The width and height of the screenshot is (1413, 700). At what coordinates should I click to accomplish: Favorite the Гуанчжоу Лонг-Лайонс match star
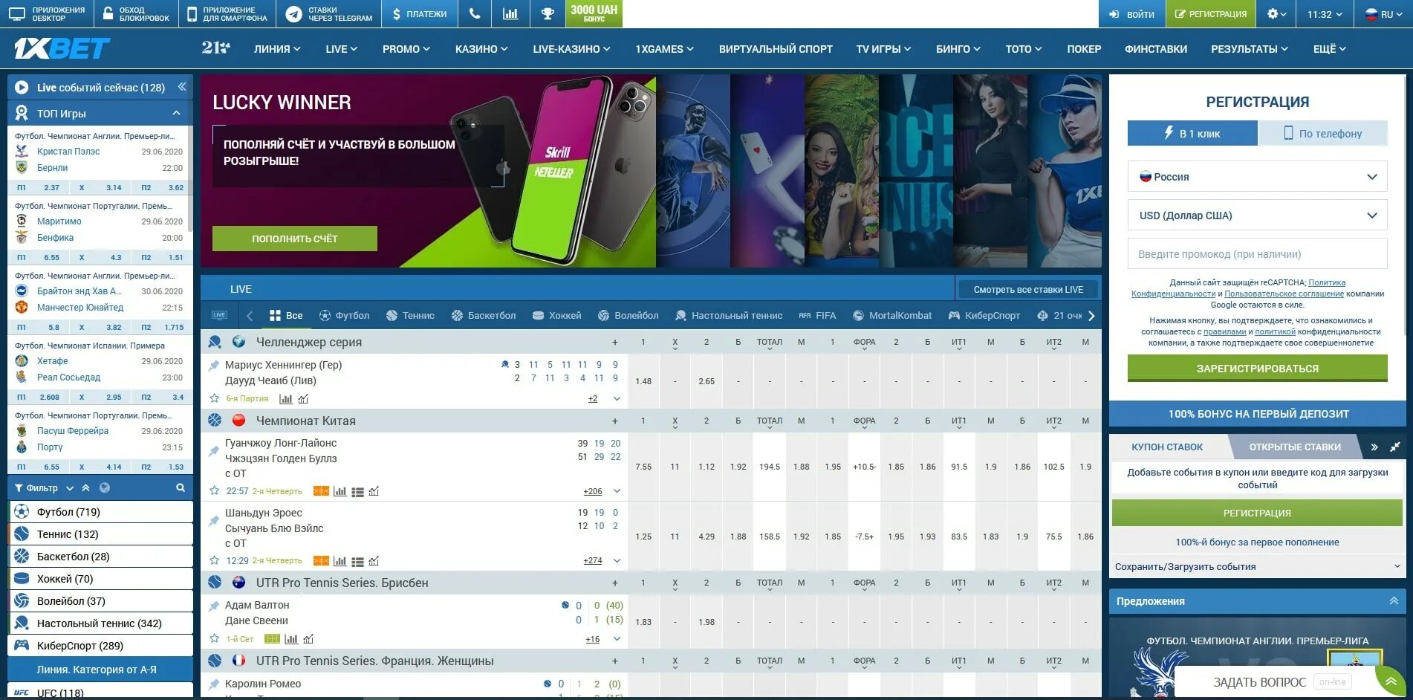coord(215,490)
